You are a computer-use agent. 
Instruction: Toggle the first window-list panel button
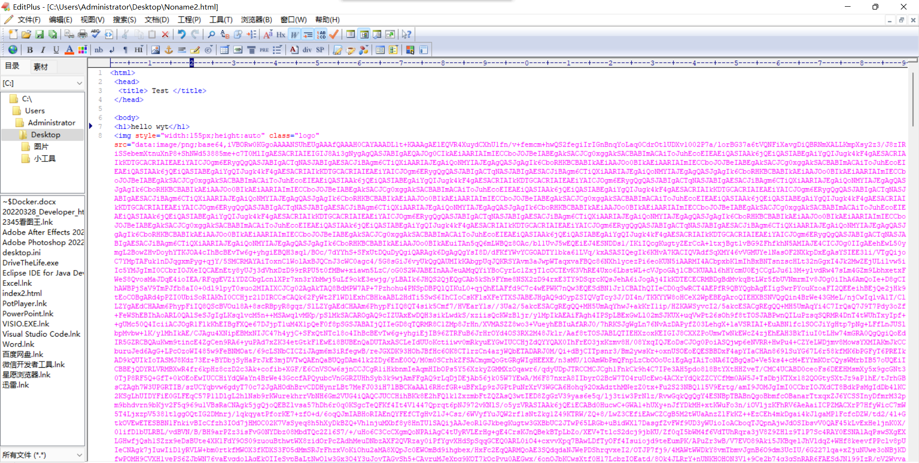(x=351, y=34)
